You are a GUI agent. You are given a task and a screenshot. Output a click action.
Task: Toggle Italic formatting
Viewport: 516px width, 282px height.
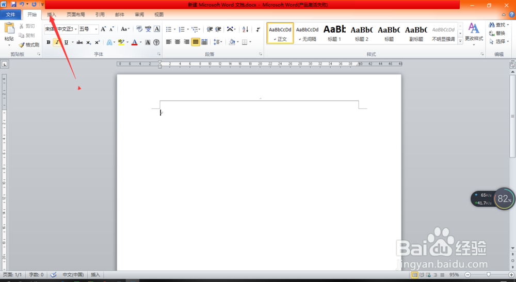(x=57, y=42)
